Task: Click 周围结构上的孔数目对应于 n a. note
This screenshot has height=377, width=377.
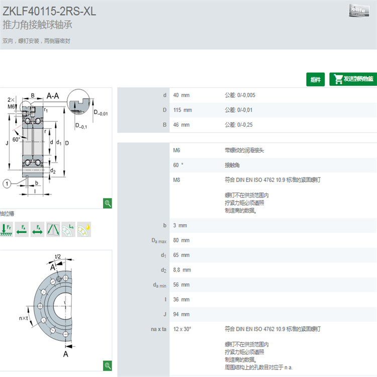Action: click(259, 367)
